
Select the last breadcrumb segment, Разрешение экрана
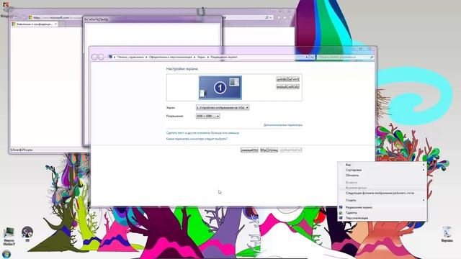point(224,57)
